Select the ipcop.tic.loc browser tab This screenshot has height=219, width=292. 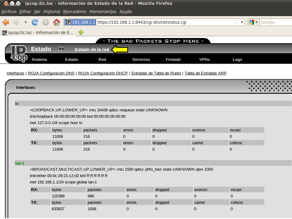pyautogui.click(x=38, y=33)
